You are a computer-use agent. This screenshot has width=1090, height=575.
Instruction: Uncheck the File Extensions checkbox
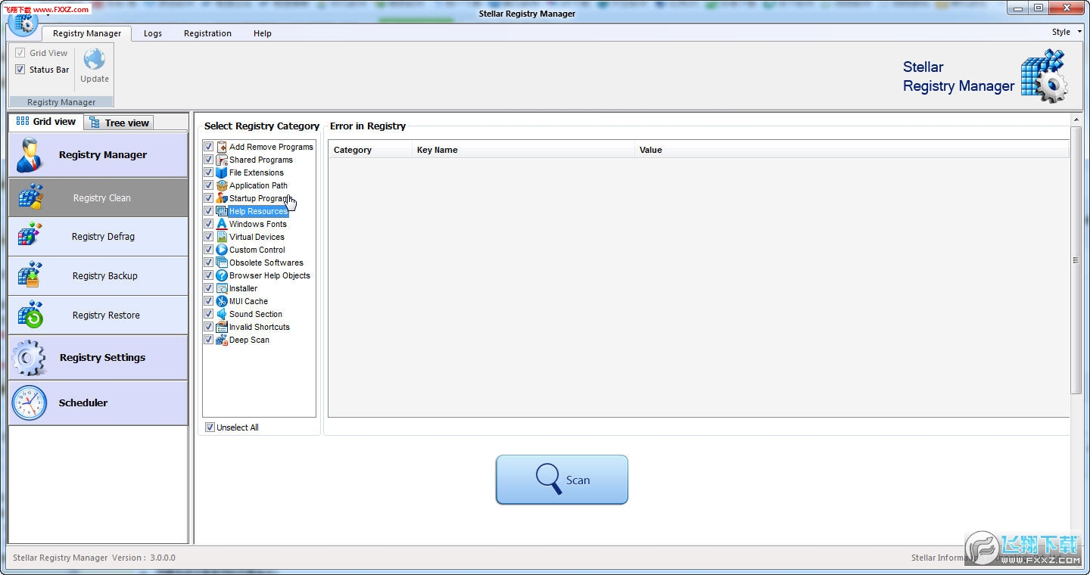tap(209, 172)
